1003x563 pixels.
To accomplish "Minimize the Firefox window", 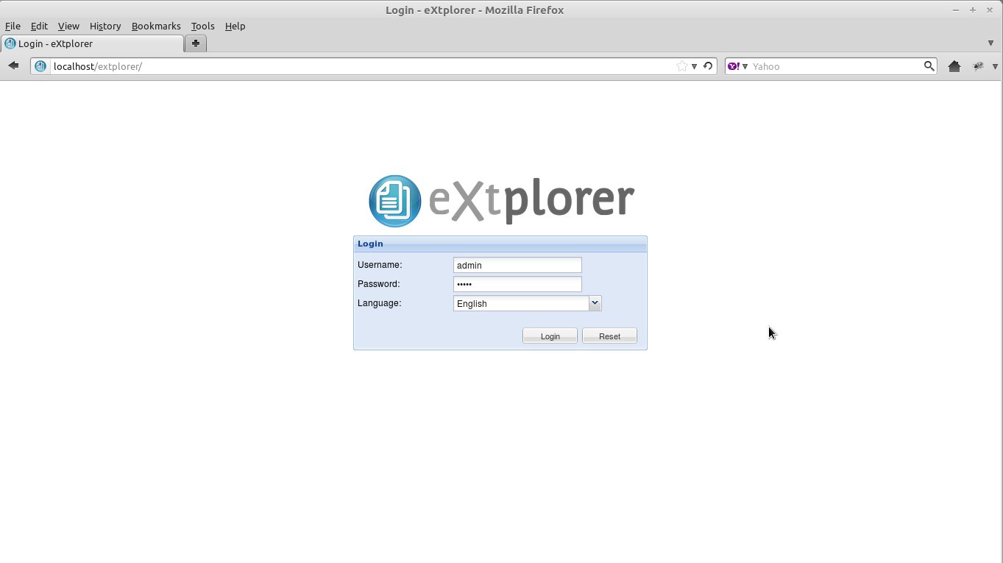I will pos(956,10).
